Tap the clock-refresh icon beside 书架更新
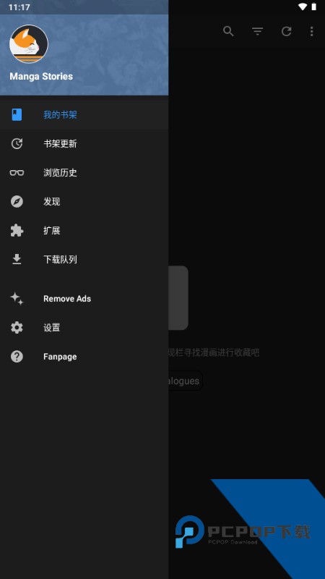This screenshot has height=579, width=325. point(17,143)
